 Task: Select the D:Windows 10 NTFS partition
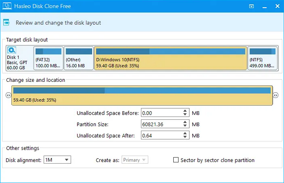(170, 58)
